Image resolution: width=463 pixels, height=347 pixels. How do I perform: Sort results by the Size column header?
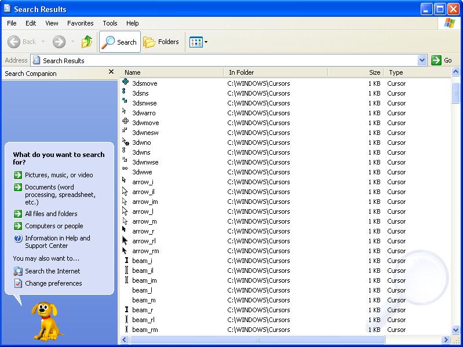374,72
